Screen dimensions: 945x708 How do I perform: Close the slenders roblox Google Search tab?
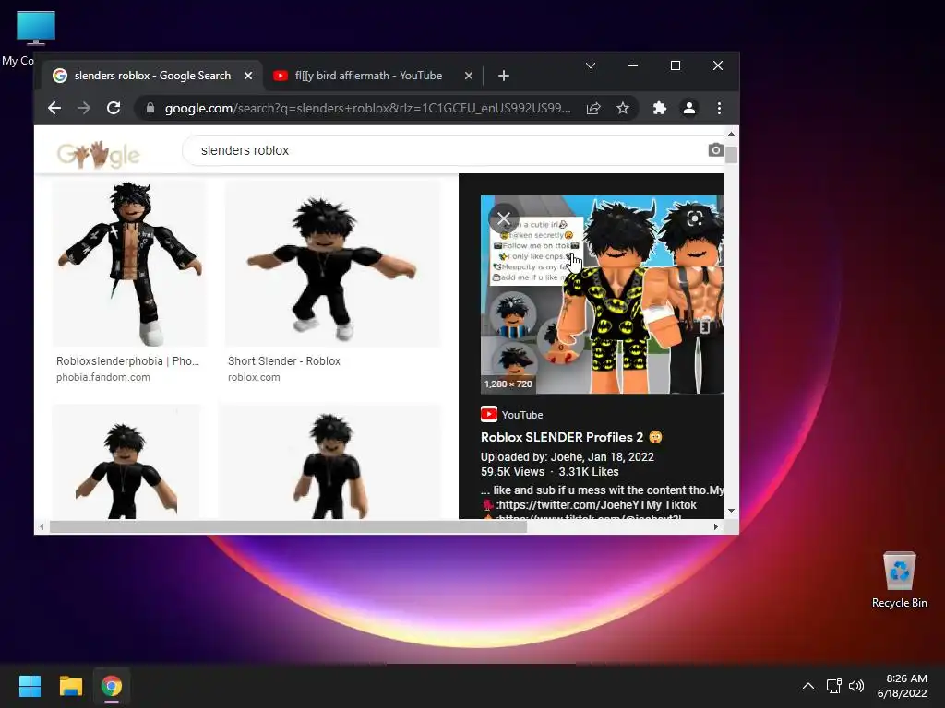click(x=247, y=76)
